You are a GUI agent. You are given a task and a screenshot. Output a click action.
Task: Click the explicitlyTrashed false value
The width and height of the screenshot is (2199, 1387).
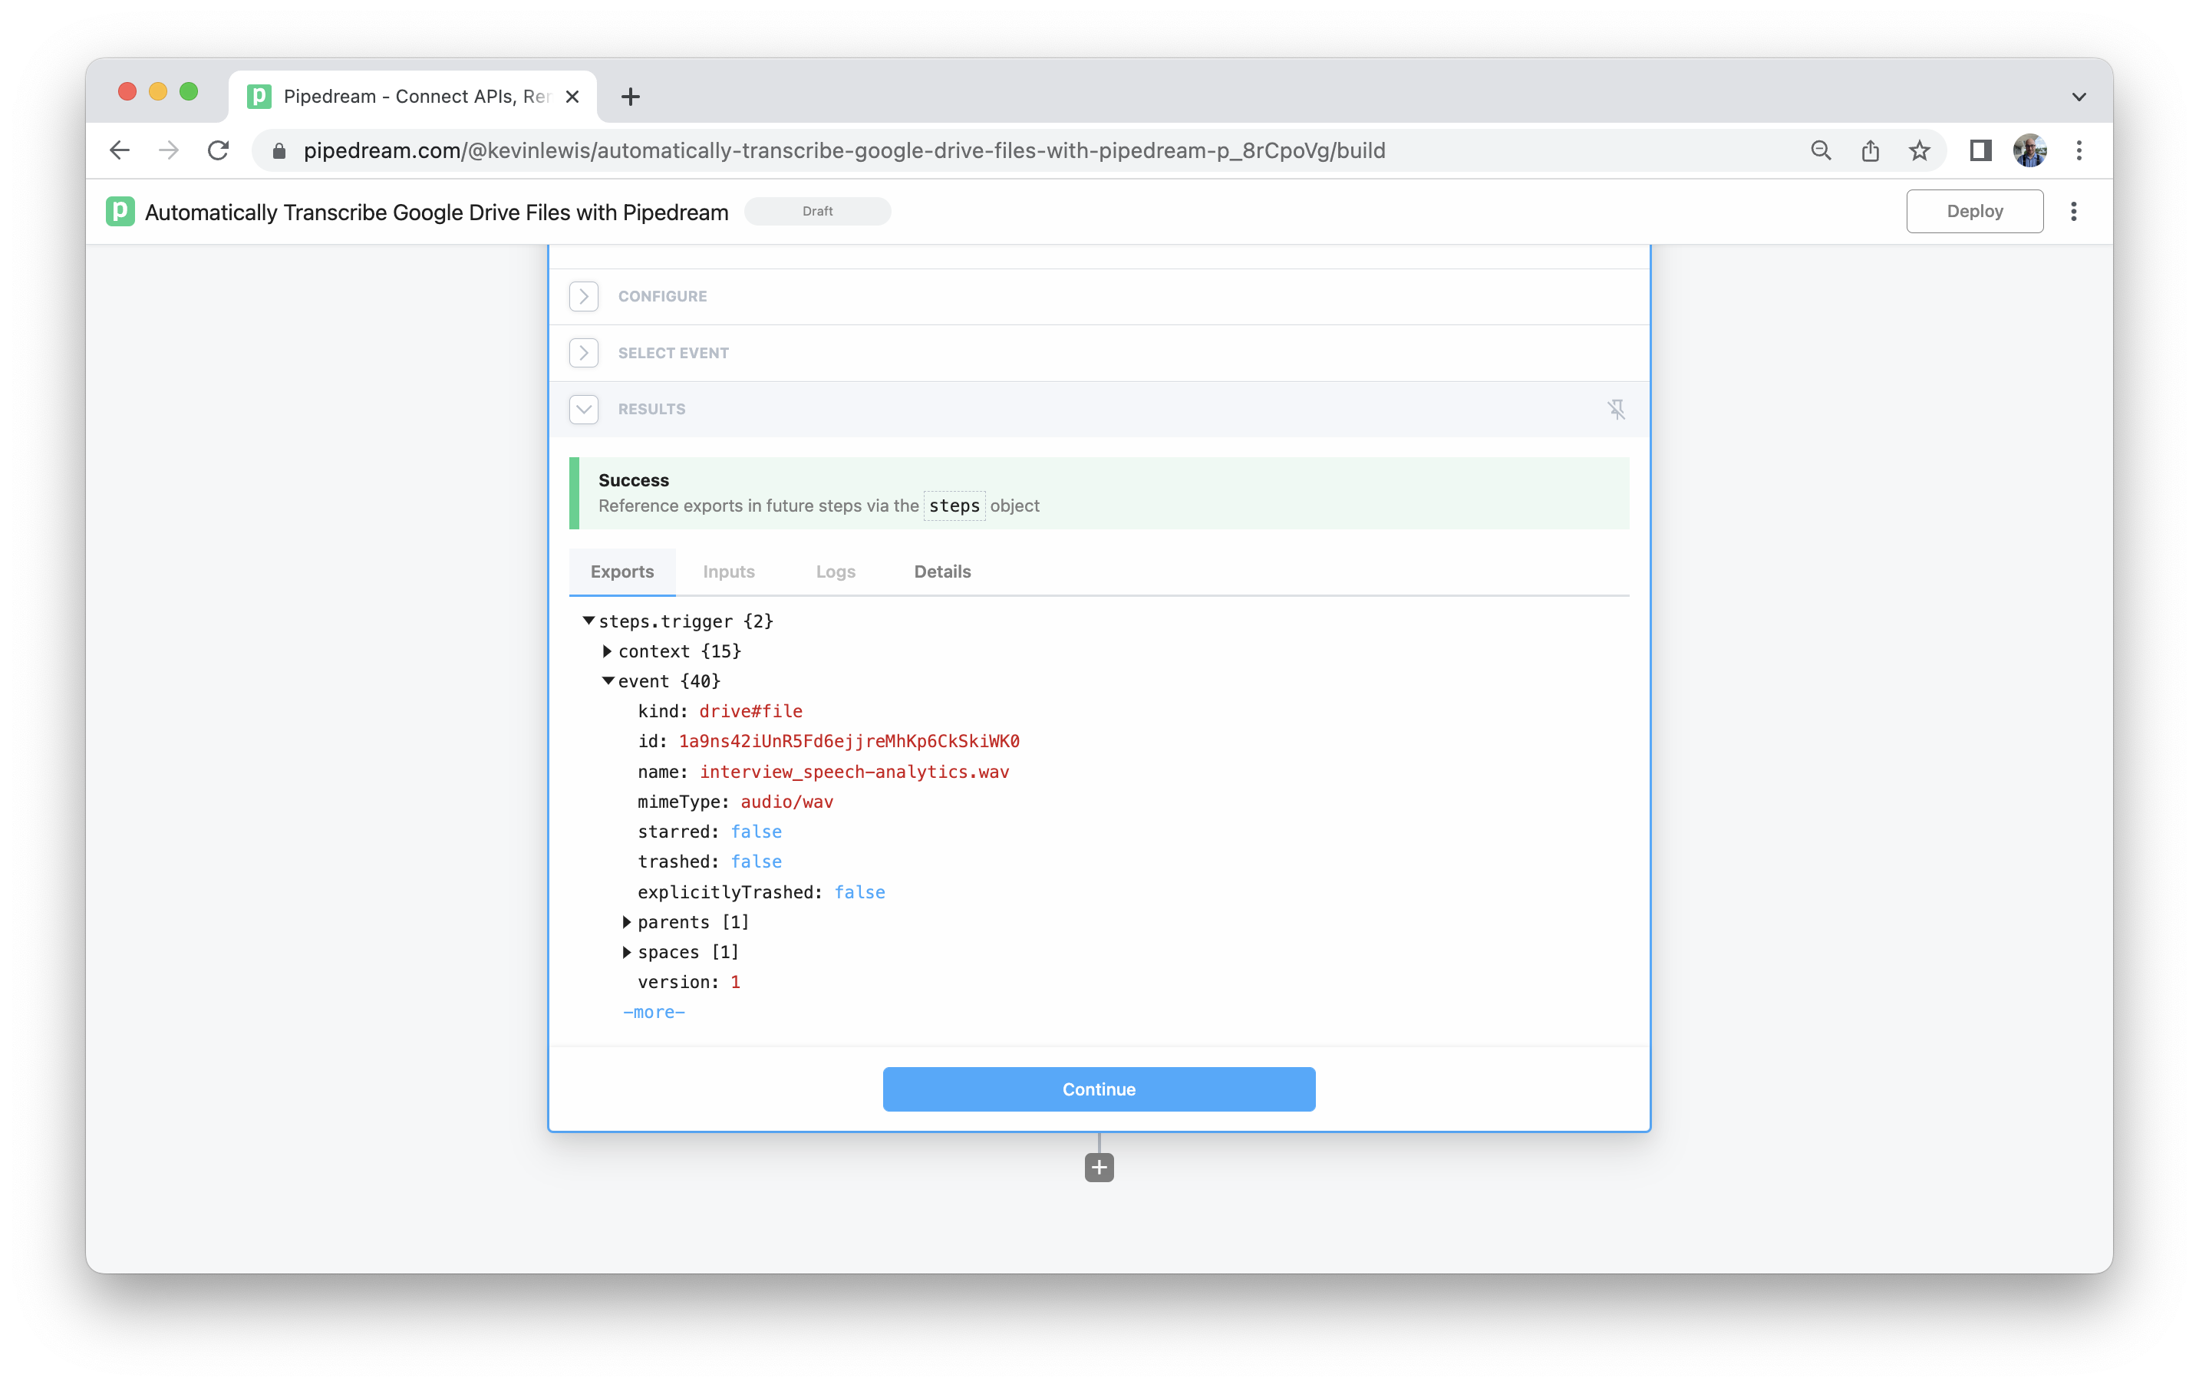tap(860, 892)
